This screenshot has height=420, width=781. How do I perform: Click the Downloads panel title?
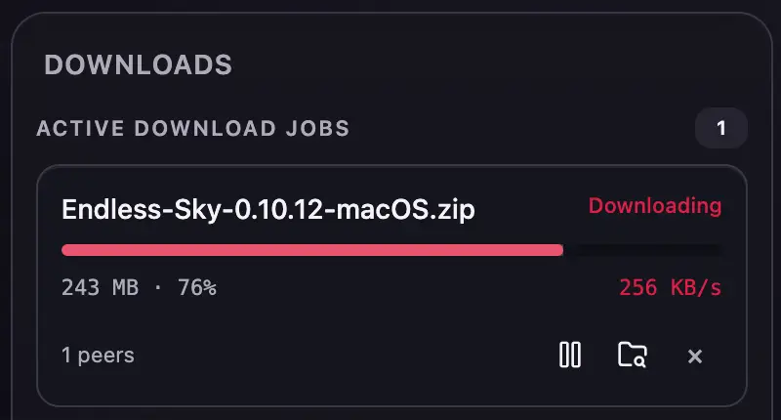click(139, 64)
